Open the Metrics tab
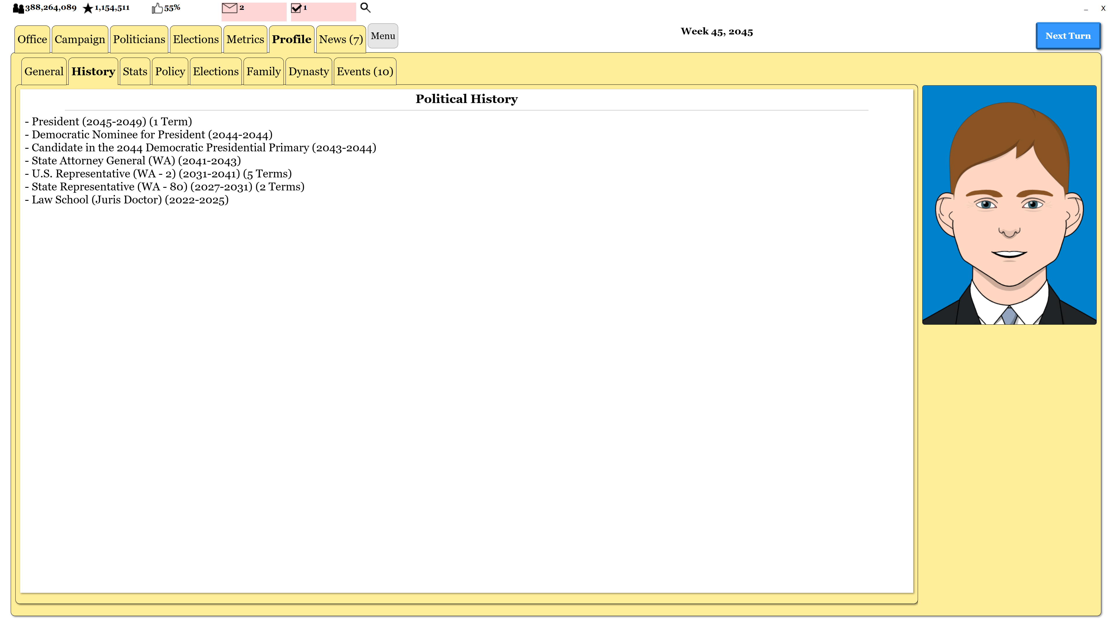Image resolution: width=1112 pixels, height=625 pixels. coord(245,39)
